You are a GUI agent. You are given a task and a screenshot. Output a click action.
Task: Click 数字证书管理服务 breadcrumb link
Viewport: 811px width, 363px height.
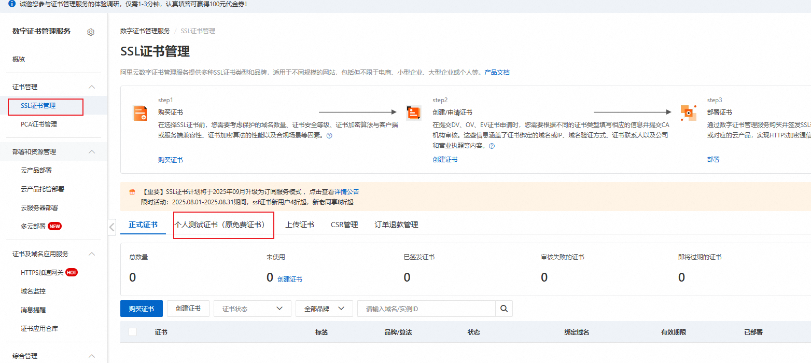[145, 31]
